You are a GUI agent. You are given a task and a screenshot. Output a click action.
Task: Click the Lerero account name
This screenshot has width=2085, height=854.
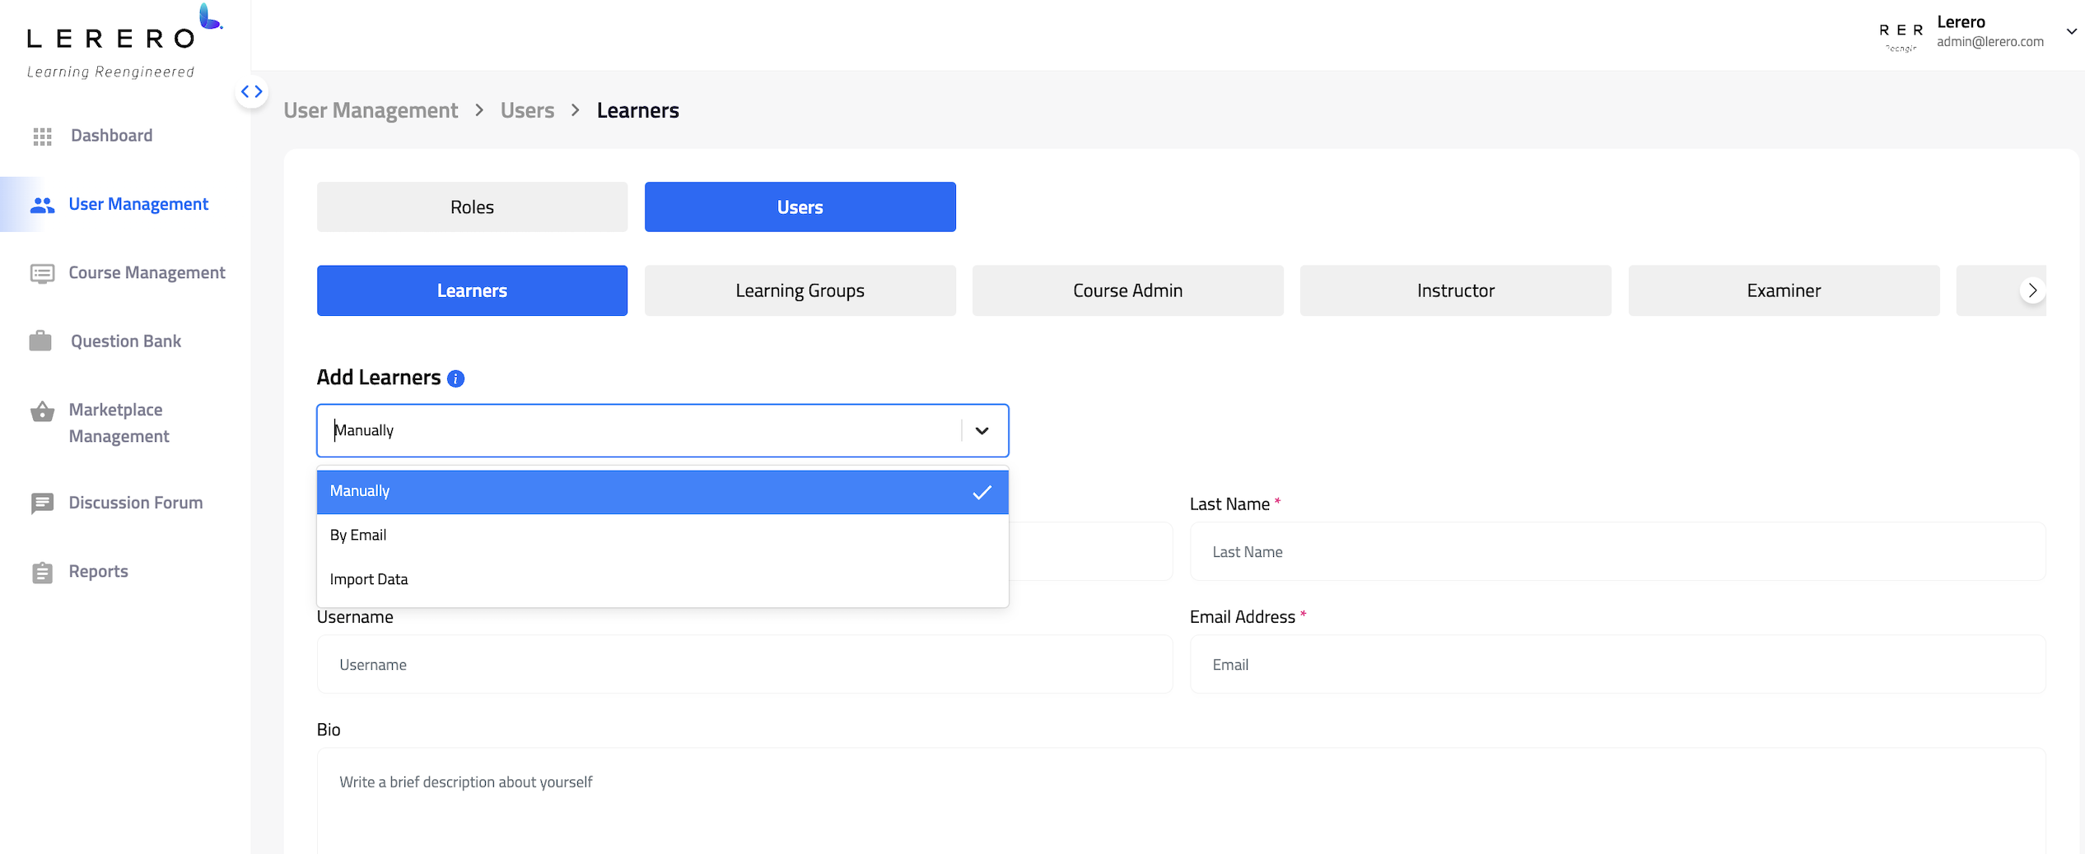click(x=1961, y=22)
